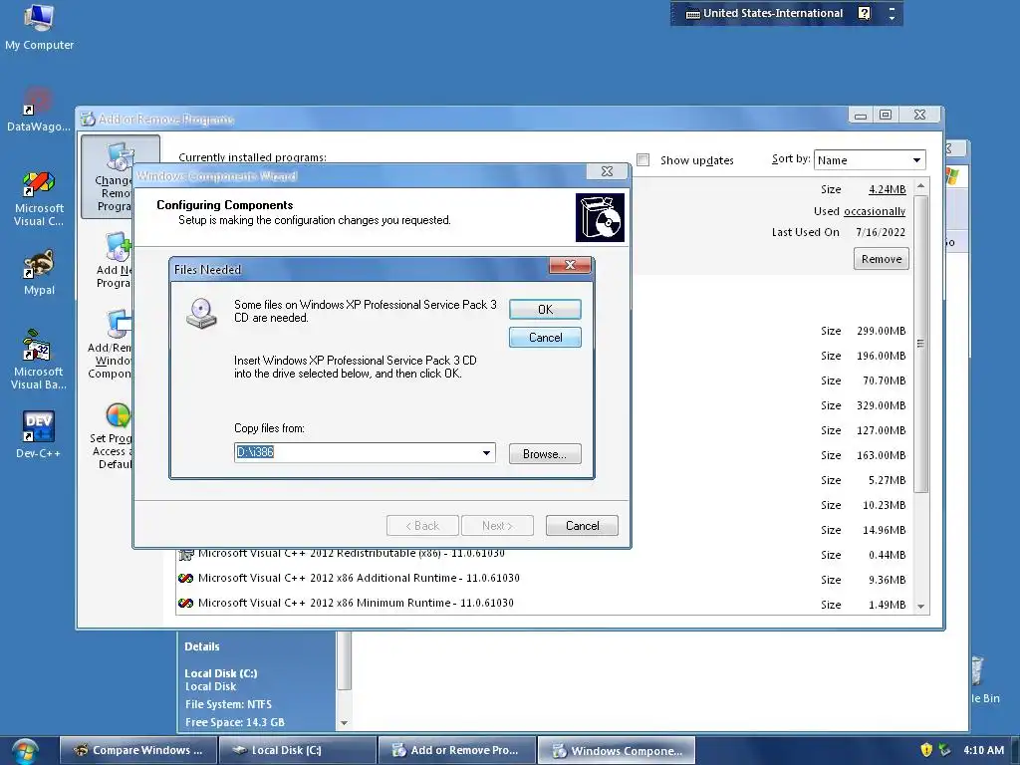The height and width of the screenshot is (765, 1020).
Task: Click the Visual C++ 2012 Redistributable icon
Action: tap(186, 554)
